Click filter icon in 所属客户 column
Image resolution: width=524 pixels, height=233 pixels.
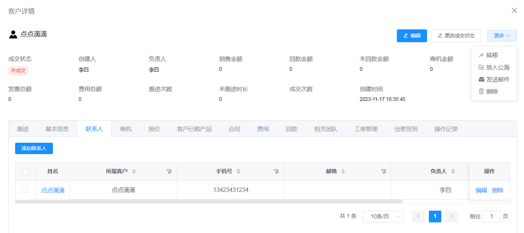coord(169,171)
